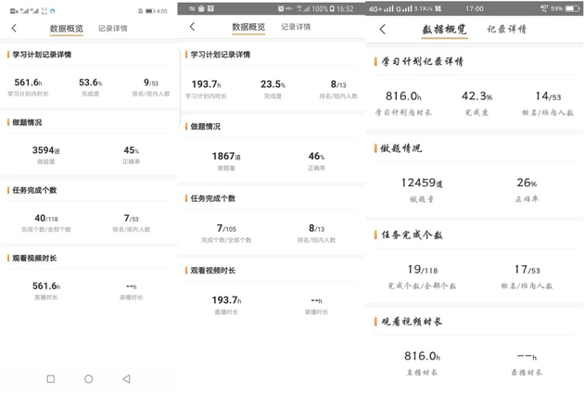Image resolution: width=584 pixels, height=393 pixels.
Task: Tap battery icon beside 4:05 clock
Action: (148, 11)
